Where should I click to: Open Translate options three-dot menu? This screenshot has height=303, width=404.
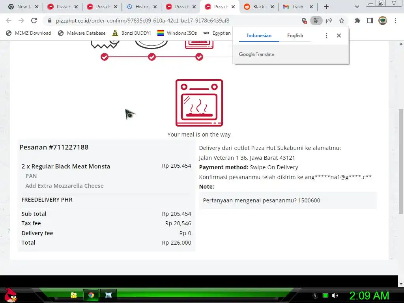coord(326,36)
